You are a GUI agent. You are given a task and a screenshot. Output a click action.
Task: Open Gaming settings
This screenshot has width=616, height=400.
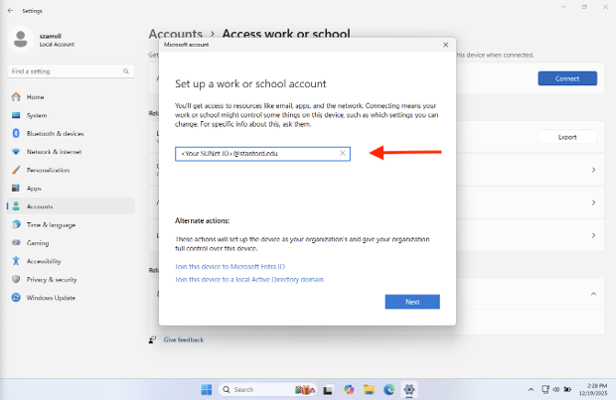click(71, 243)
